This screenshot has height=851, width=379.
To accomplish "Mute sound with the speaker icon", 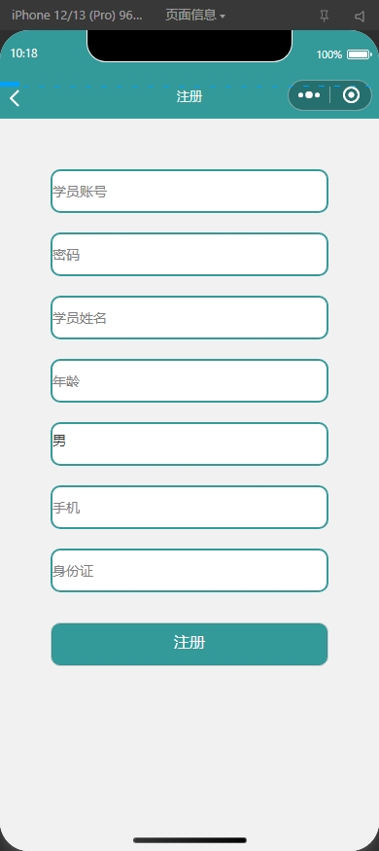I will click(360, 17).
